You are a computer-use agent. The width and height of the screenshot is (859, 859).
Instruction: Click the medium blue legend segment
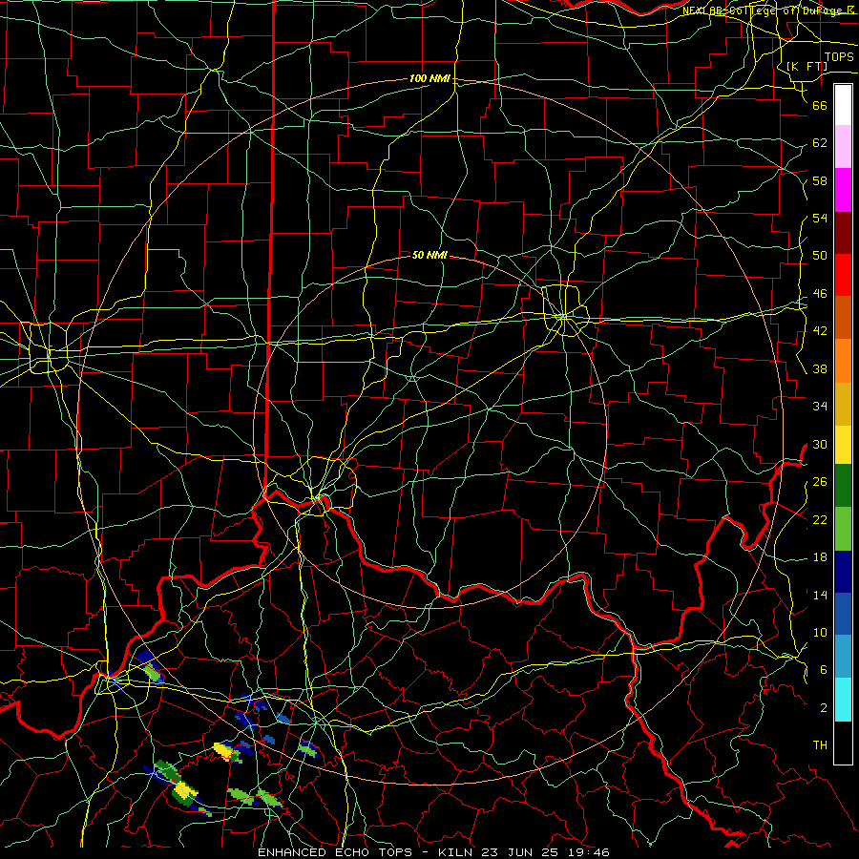(x=843, y=614)
